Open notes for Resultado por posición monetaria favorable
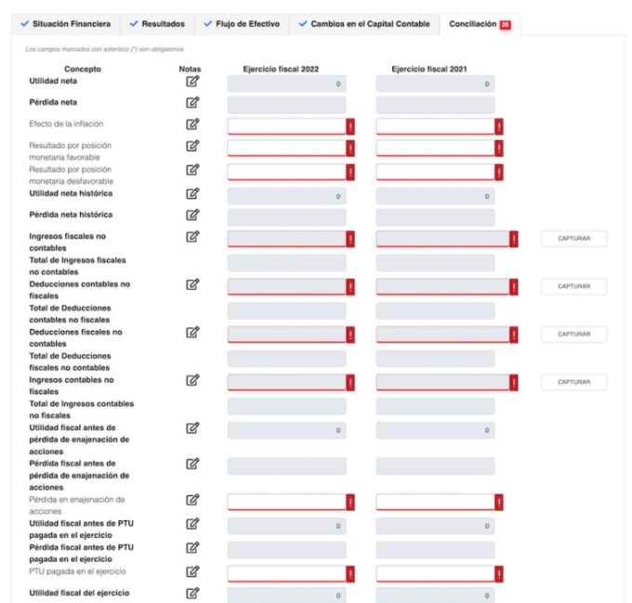Image resolution: width=632 pixels, height=603 pixels. tap(192, 146)
